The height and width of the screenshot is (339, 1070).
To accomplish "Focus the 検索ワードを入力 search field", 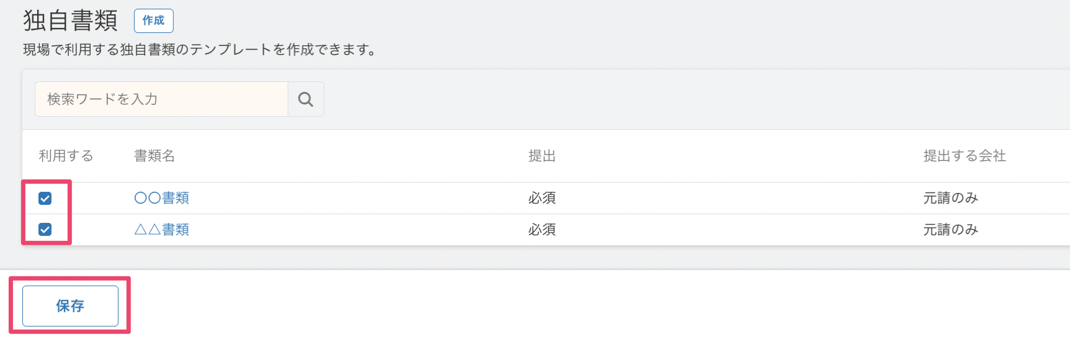I will 161,99.
